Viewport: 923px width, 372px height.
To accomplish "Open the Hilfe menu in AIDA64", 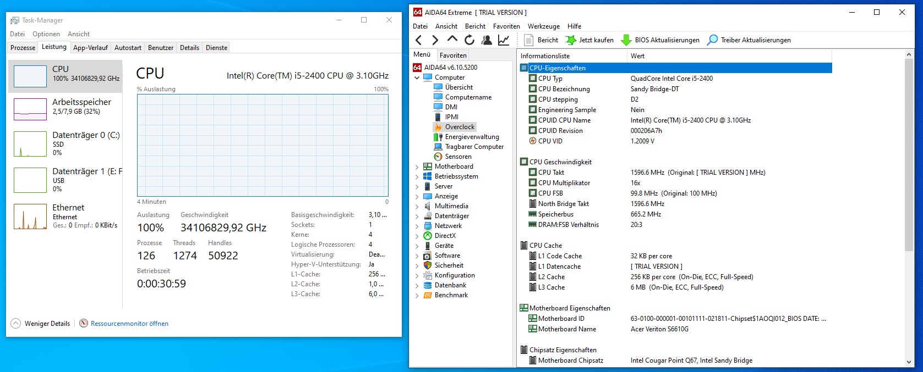I will (x=574, y=26).
